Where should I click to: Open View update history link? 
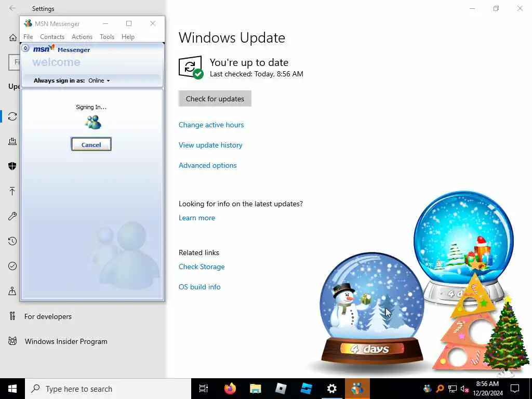point(210,145)
